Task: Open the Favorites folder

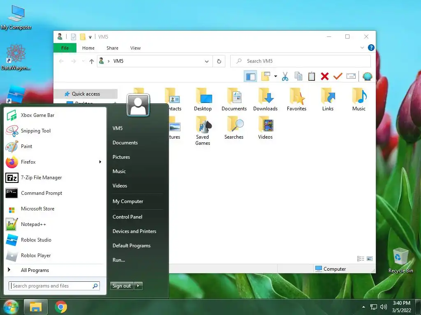Action: click(296, 99)
